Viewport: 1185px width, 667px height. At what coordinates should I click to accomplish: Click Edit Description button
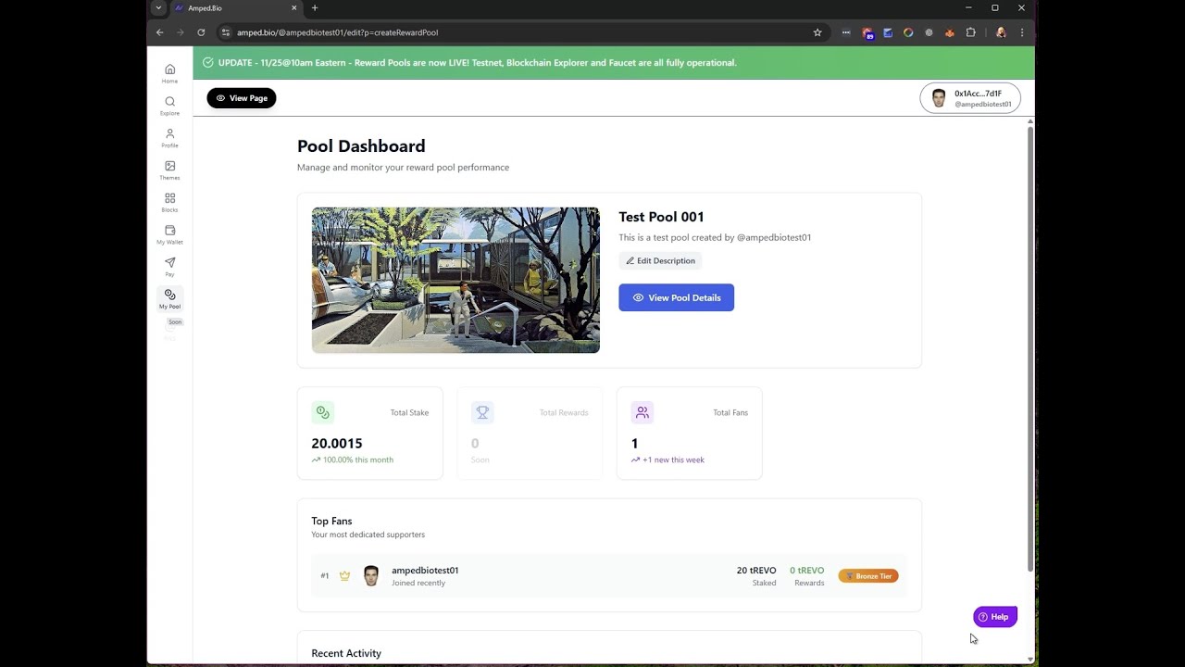660,261
